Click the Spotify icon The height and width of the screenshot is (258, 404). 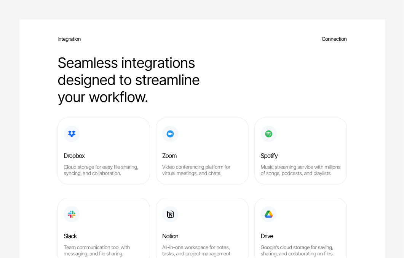268,134
